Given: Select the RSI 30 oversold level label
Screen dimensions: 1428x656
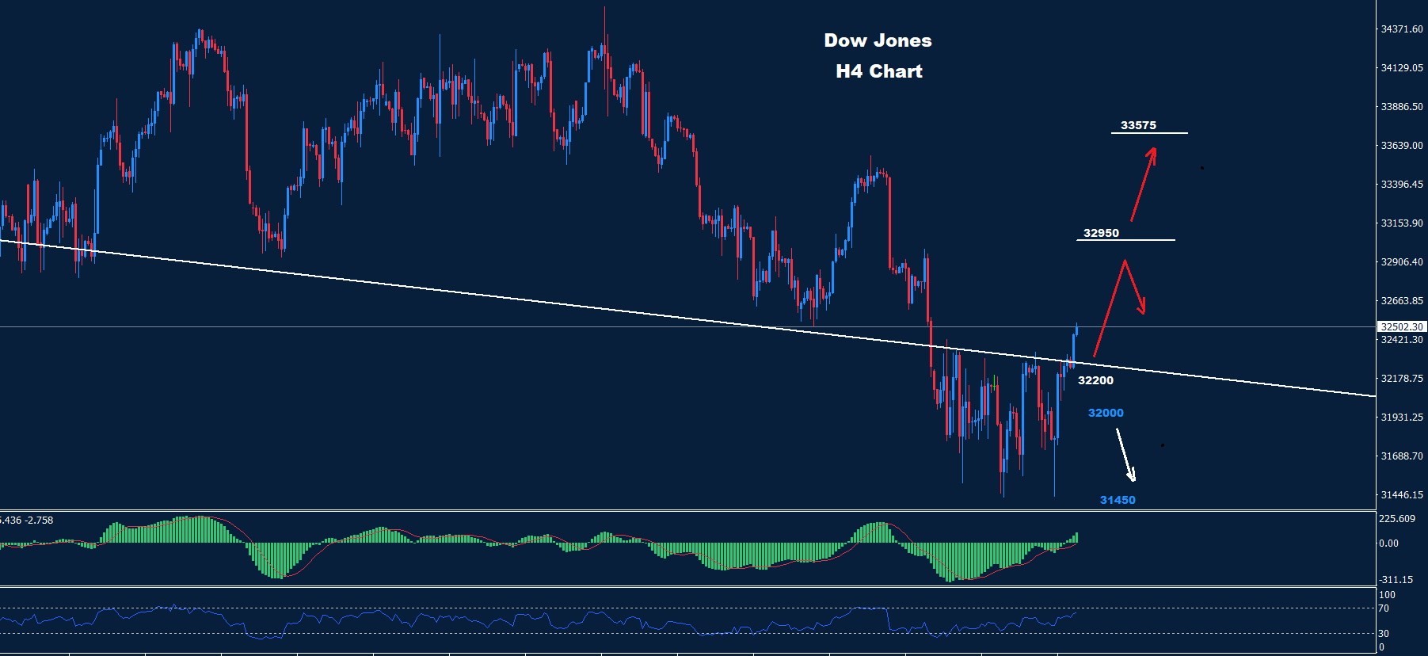Looking at the screenshot, I should coord(1384,633).
